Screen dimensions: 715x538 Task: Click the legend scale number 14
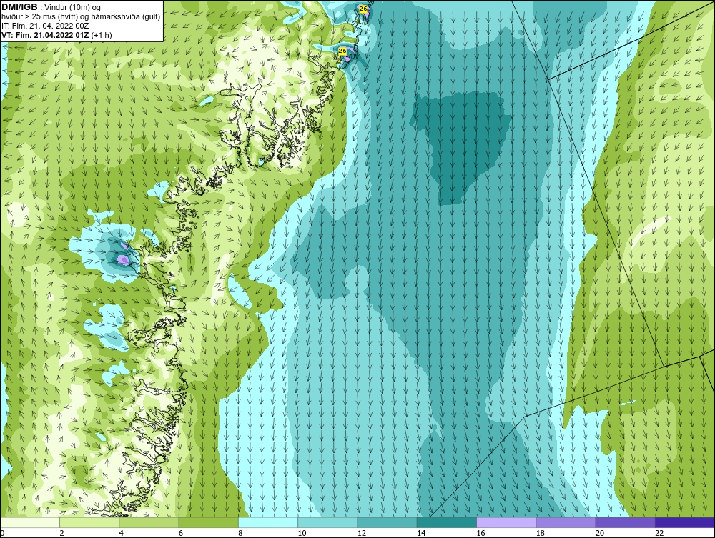tap(421, 534)
